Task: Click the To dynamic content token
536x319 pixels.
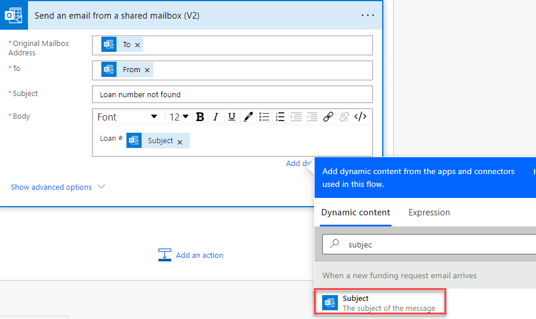Action: tap(122, 44)
